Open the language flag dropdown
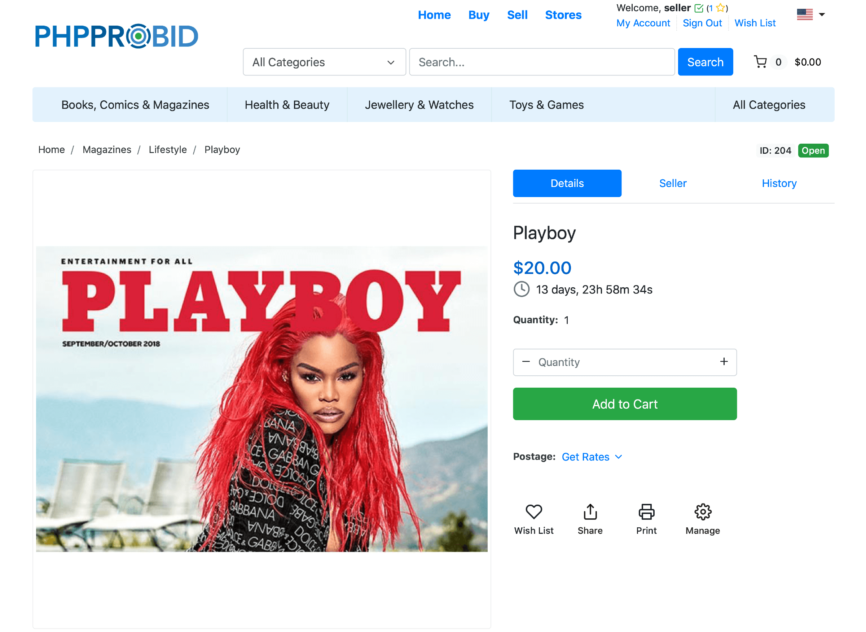This screenshot has width=866, height=632. click(810, 14)
